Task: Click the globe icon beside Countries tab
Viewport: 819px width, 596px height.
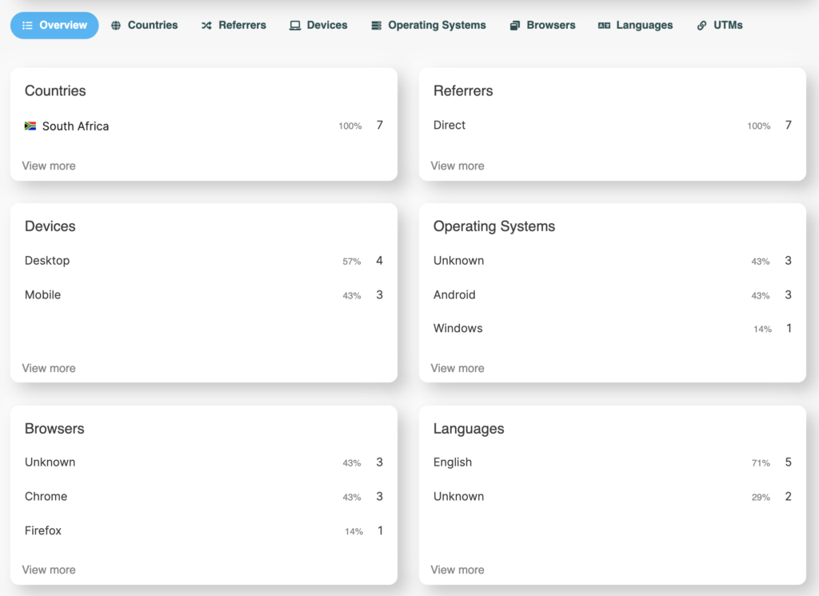Action: pos(116,26)
